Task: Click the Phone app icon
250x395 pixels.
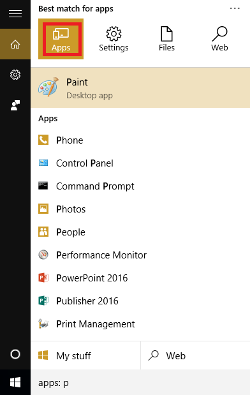Action: pyautogui.click(x=43, y=140)
